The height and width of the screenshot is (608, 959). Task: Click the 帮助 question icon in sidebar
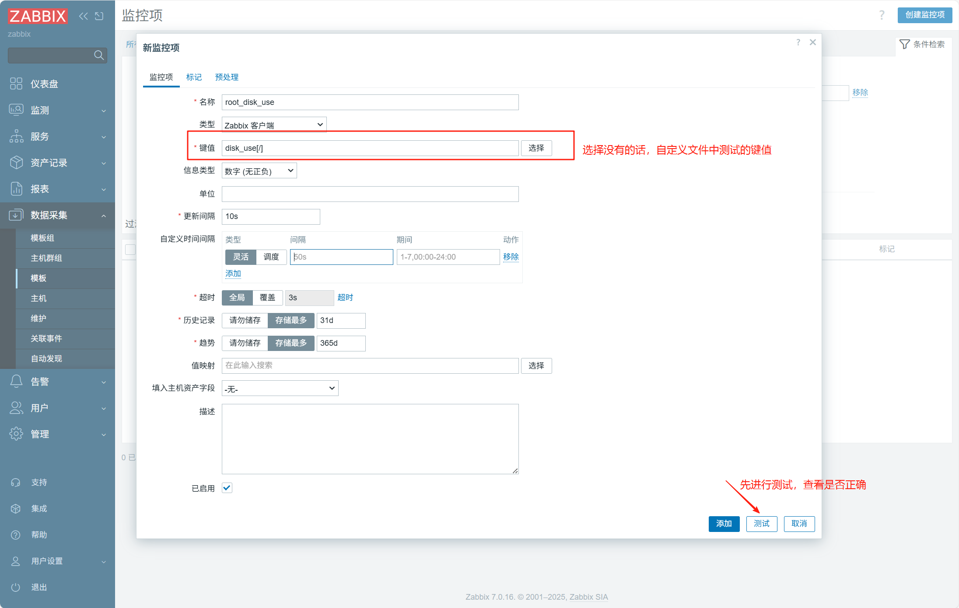16,535
